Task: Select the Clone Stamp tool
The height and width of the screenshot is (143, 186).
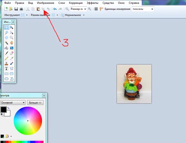Action: [7, 63]
